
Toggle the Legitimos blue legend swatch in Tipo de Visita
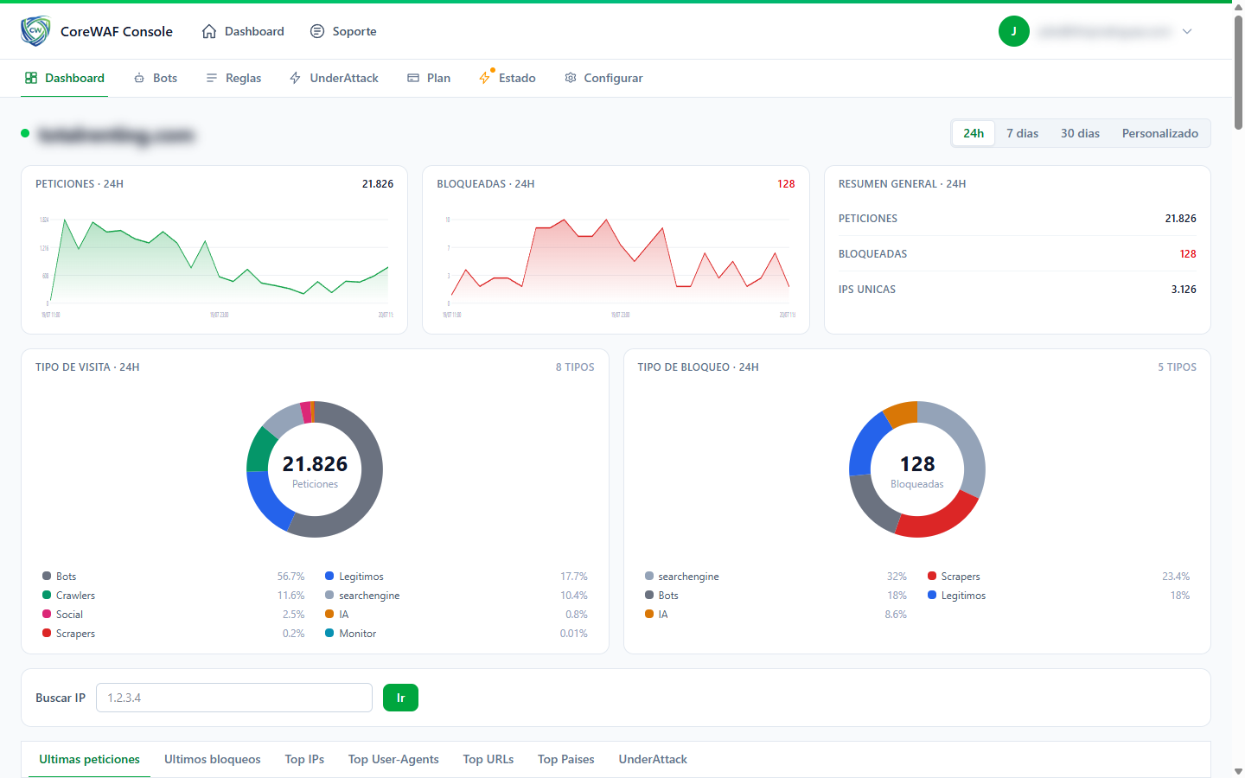[329, 576]
